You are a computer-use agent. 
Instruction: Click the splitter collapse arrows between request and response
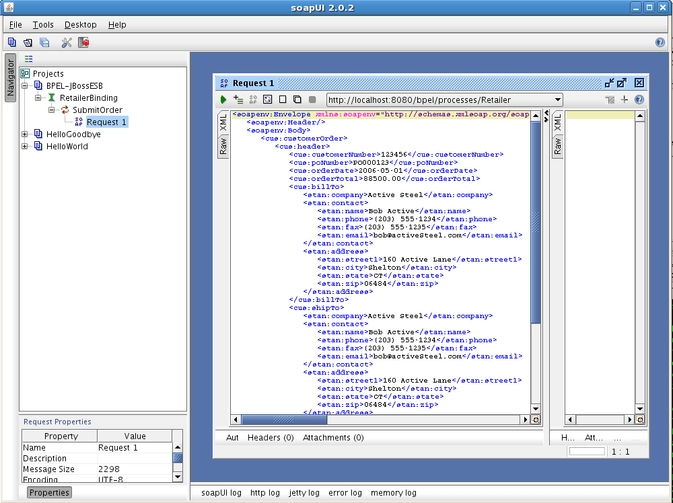pos(546,116)
